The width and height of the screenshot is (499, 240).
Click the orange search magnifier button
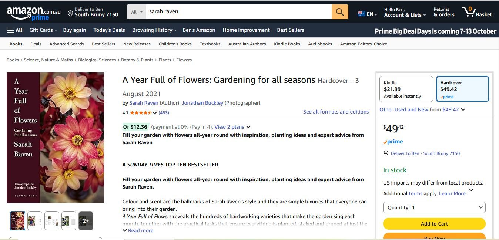click(340, 12)
